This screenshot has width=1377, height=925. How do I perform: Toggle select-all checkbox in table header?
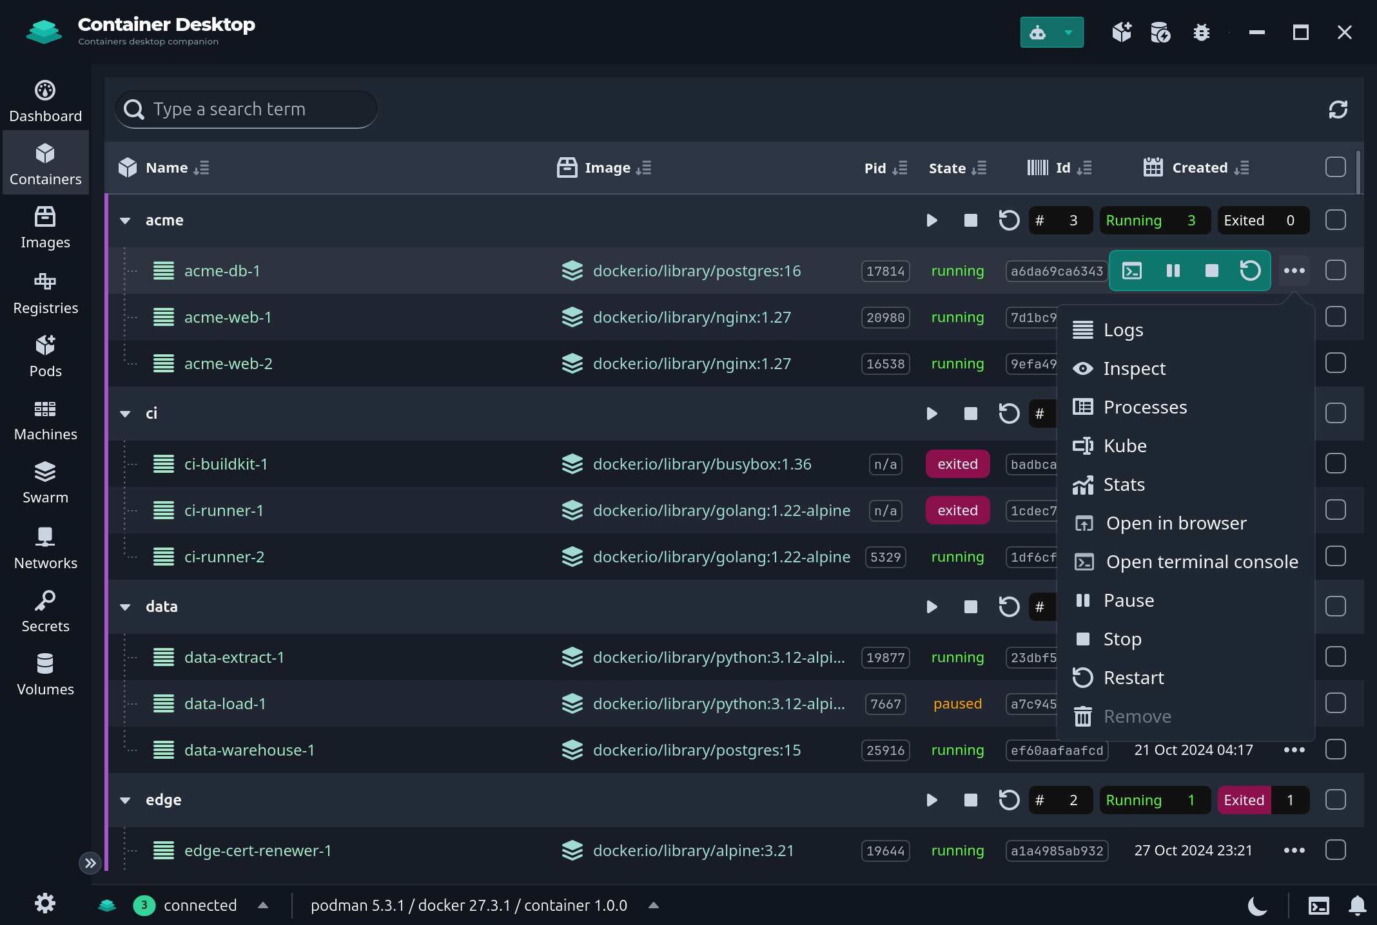(x=1336, y=167)
